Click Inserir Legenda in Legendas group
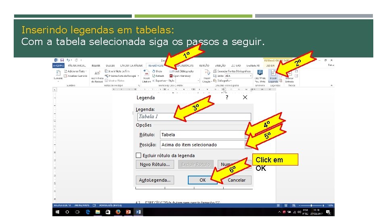Viewport: 387px width, 217px height. click(273, 76)
